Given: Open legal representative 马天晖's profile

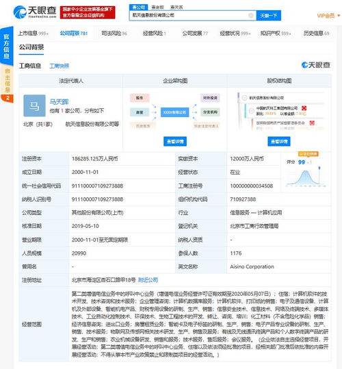Looking at the screenshot, I should [59, 101].
